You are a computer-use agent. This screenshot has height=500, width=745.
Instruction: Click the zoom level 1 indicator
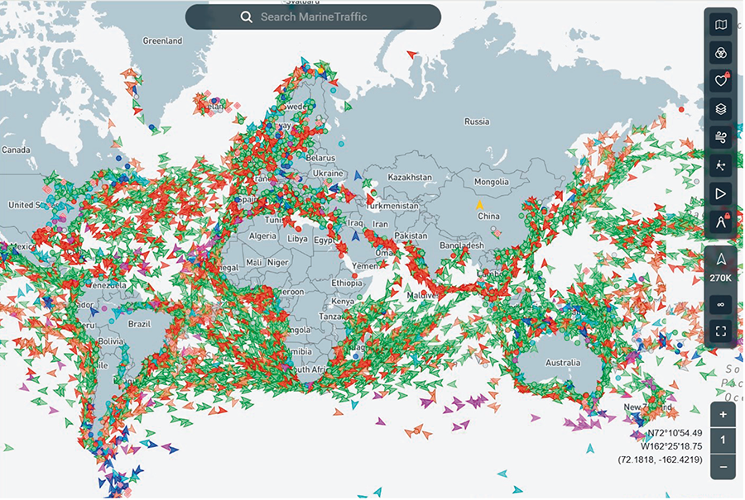pyautogui.click(x=723, y=440)
